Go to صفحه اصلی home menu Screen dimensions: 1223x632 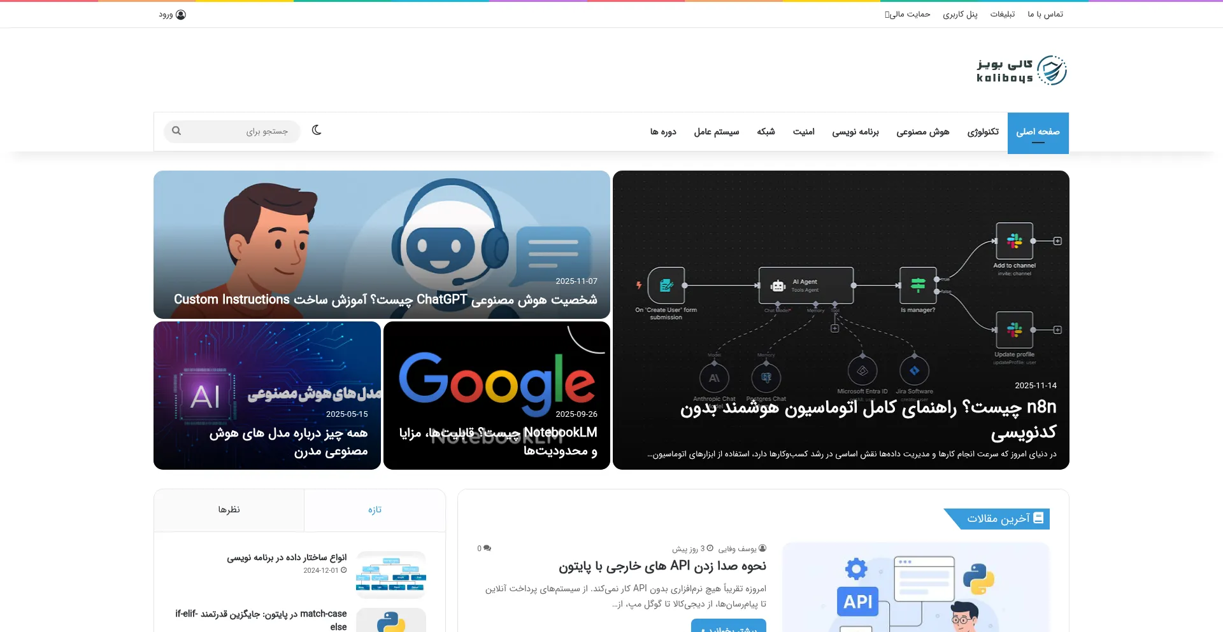coord(1038,132)
